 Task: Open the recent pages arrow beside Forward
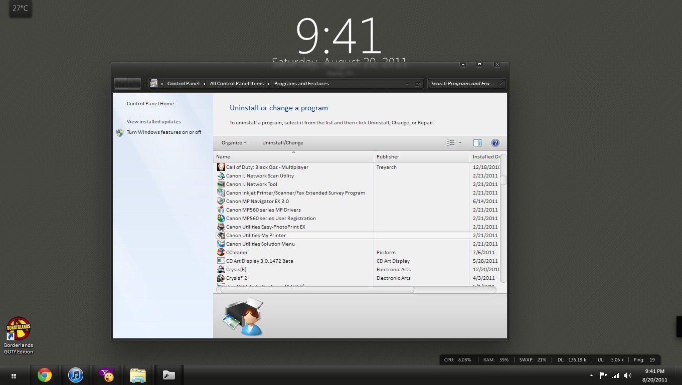click(x=145, y=84)
